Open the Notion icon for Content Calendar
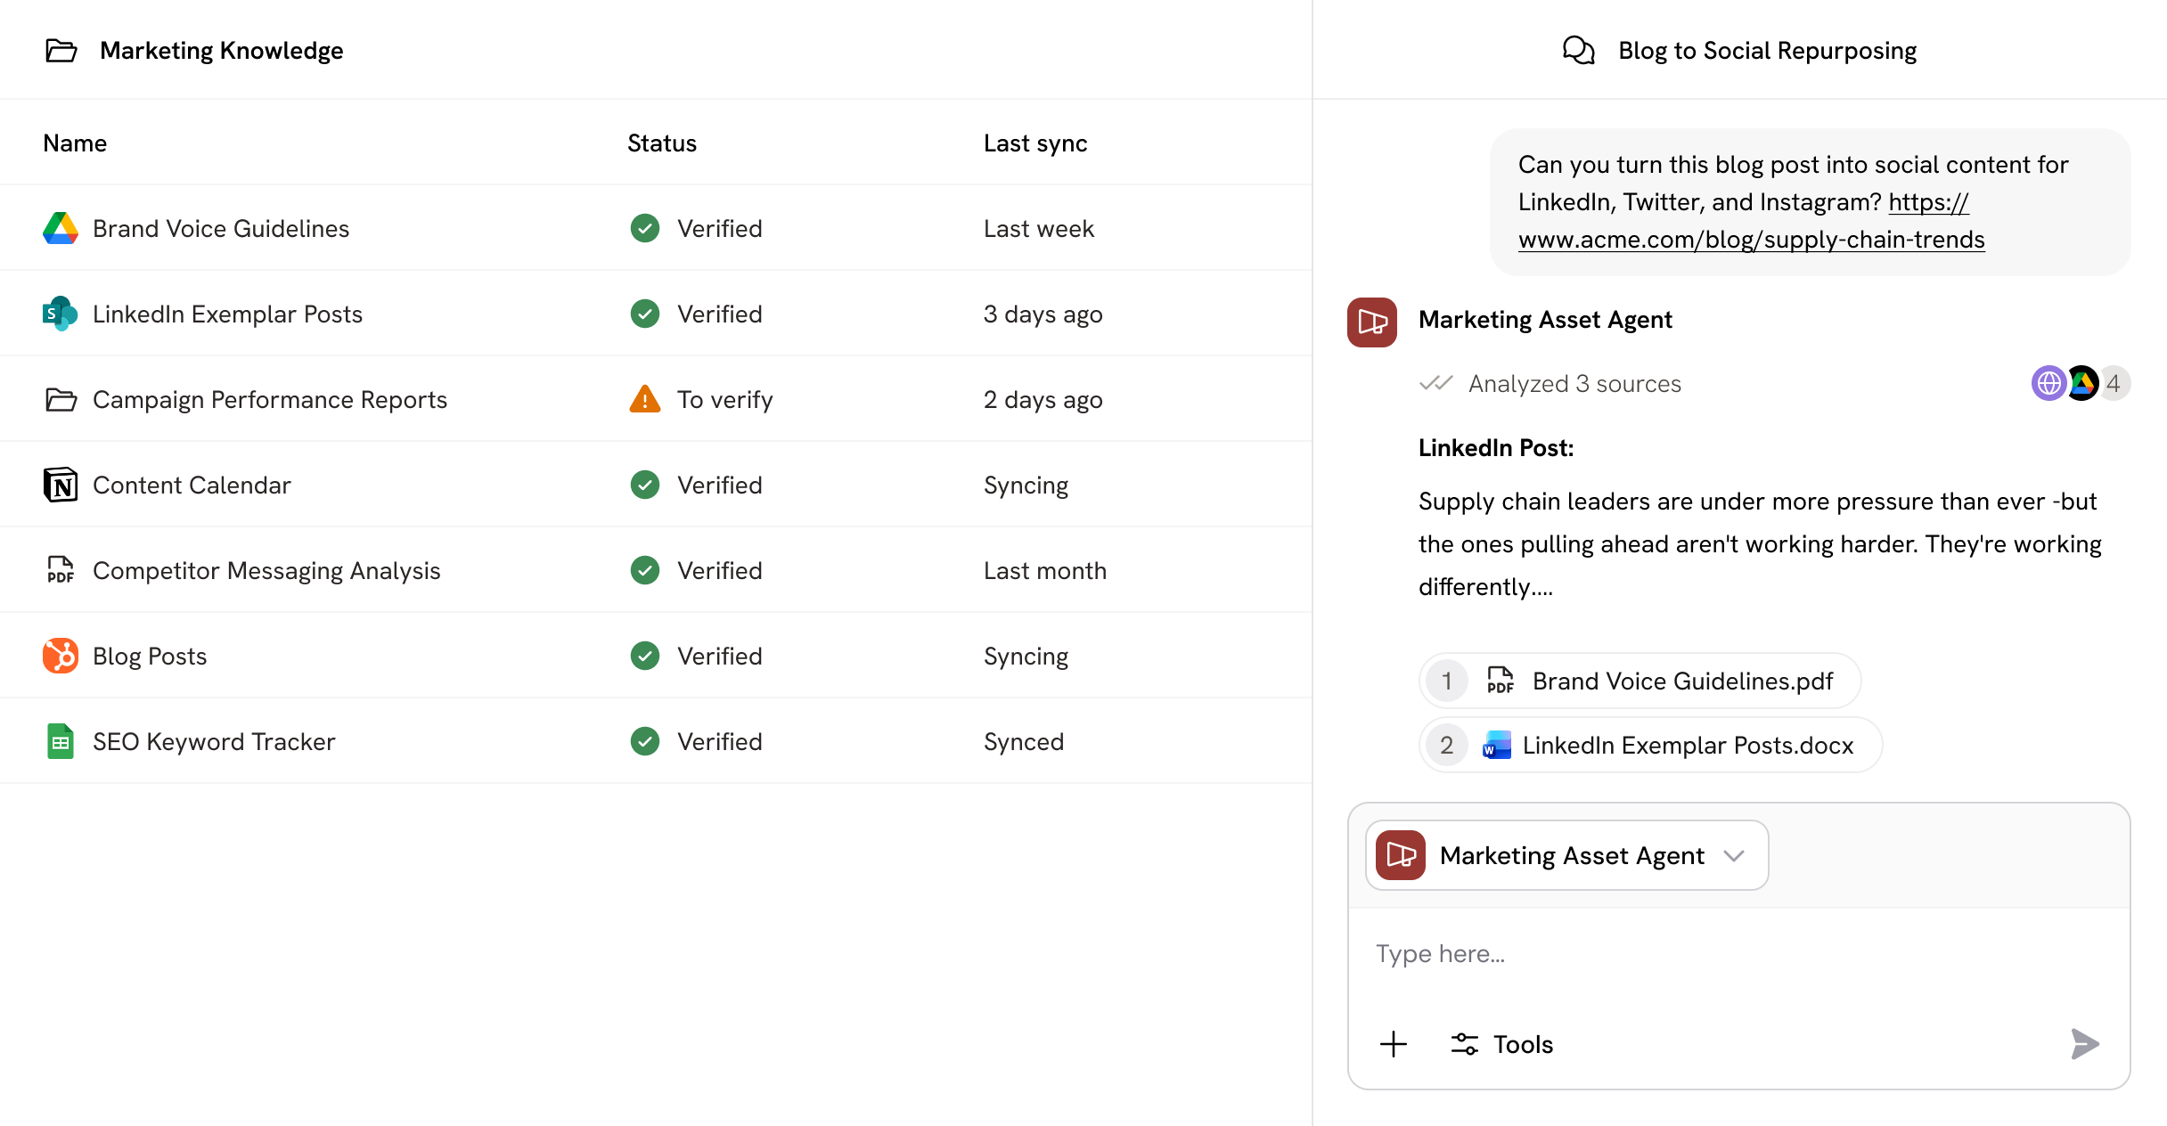 click(x=60, y=485)
